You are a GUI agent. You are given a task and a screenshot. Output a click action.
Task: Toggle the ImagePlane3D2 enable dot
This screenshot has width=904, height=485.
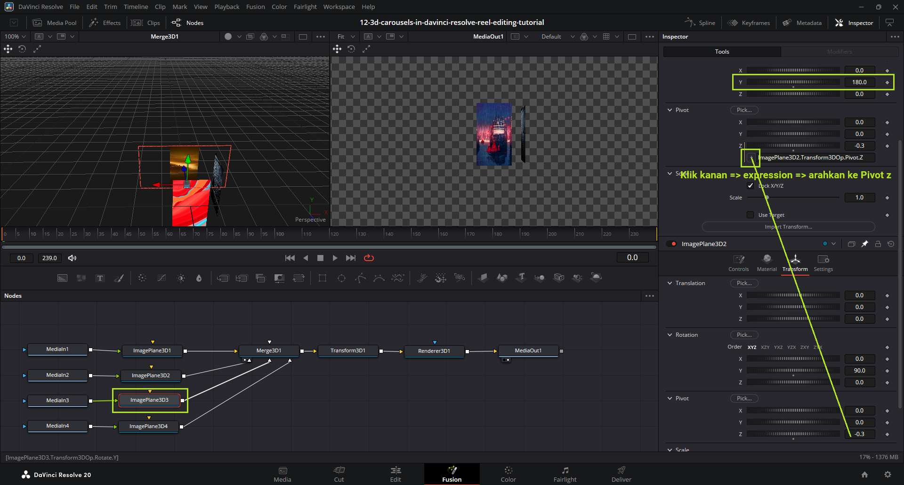(x=674, y=244)
